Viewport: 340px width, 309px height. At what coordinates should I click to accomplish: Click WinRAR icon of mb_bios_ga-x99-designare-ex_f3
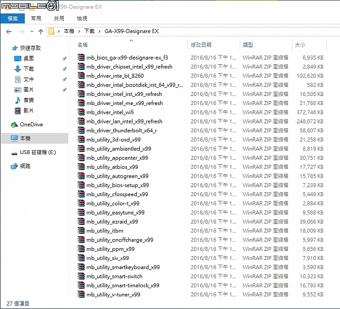tap(81, 57)
